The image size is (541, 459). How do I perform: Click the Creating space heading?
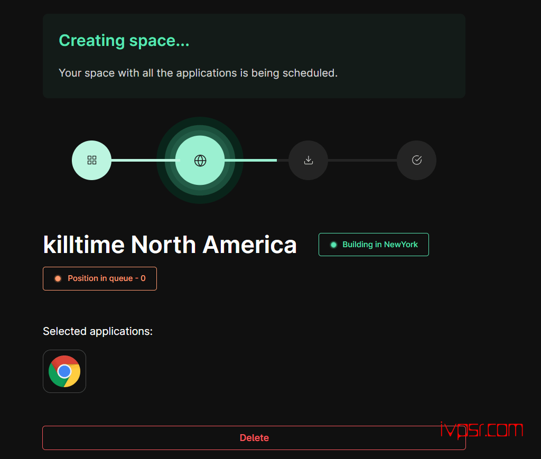124,41
